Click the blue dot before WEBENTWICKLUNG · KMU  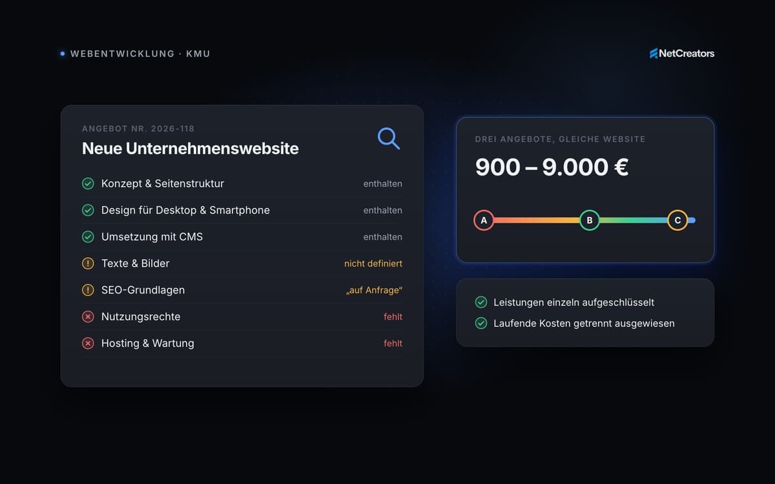[x=62, y=54]
